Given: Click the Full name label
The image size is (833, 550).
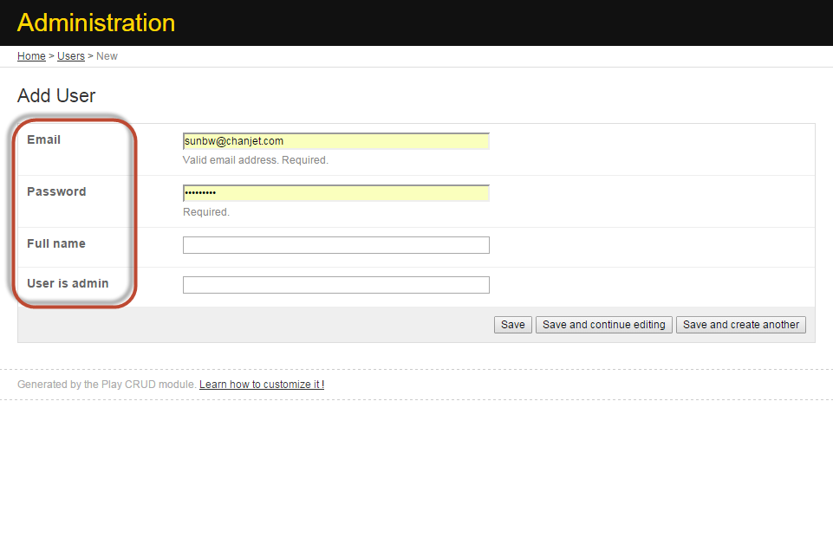Looking at the screenshot, I should pos(56,243).
